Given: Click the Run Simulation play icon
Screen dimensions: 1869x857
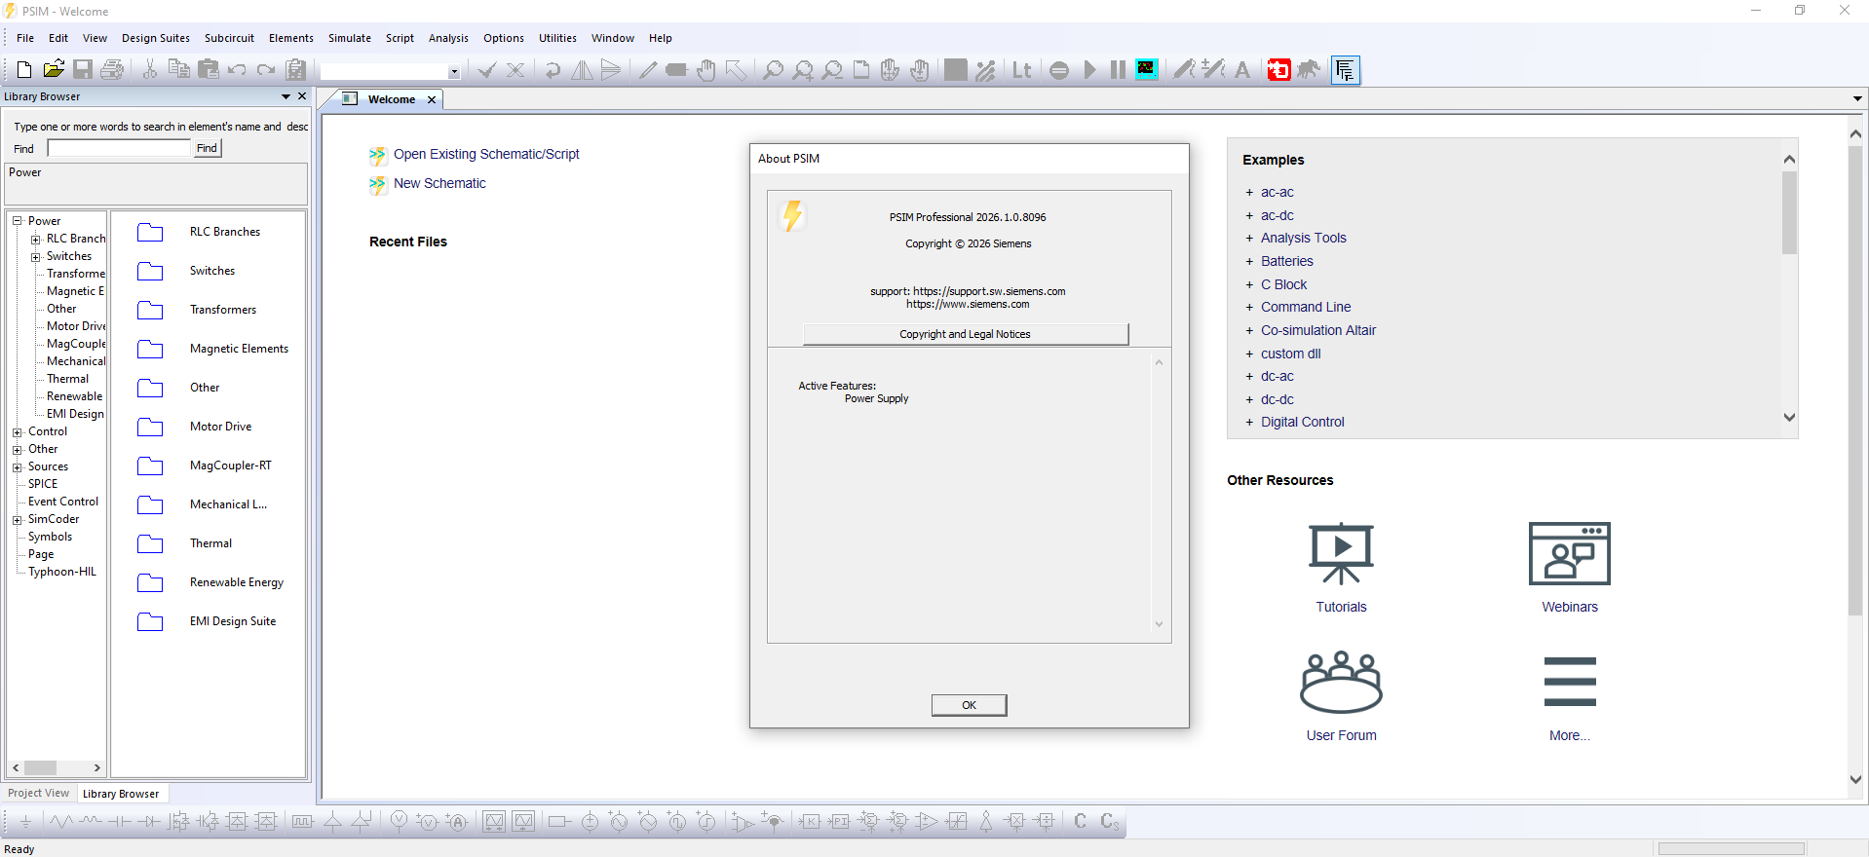Looking at the screenshot, I should click(1089, 69).
